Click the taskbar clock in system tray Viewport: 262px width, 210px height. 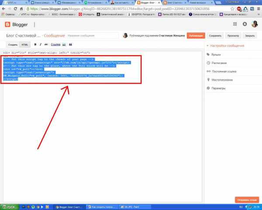pyautogui.click(x=256, y=207)
